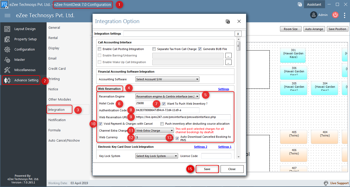This screenshot has width=350, height=187.
Task: Close the Integration Option dialog with X
Action: click(239, 21)
